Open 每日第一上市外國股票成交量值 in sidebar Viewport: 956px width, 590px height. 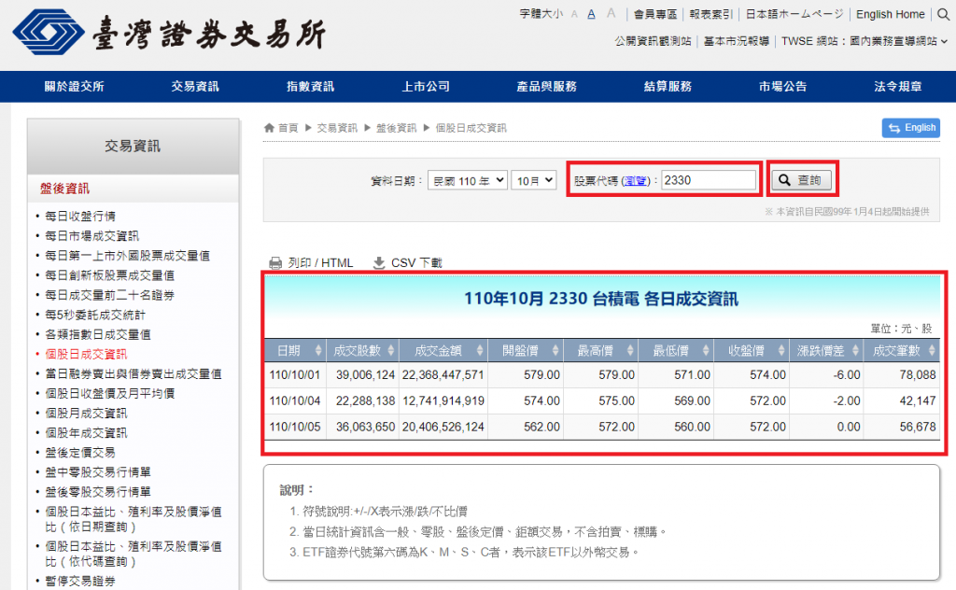click(x=127, y=256)
